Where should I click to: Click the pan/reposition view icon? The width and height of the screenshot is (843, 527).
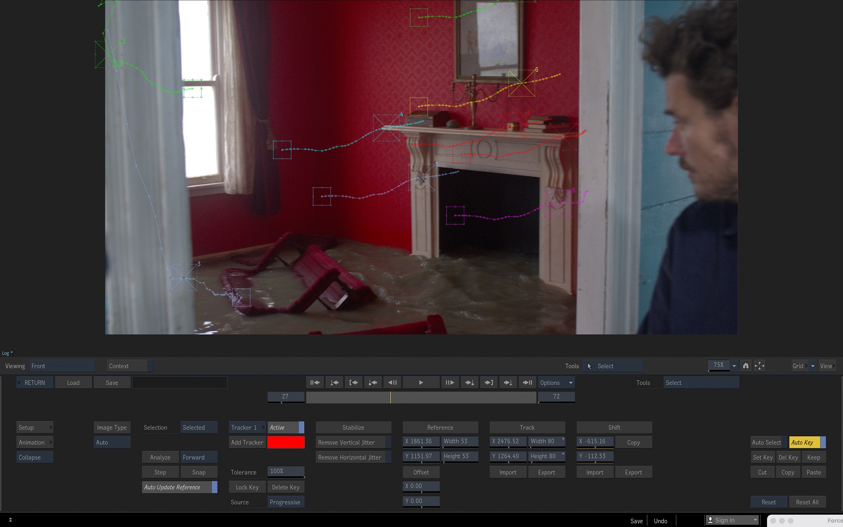pyautogui.click(x=759, y=366)
